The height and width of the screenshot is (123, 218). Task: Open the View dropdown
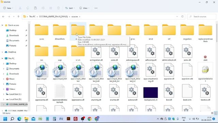[84, 8]
